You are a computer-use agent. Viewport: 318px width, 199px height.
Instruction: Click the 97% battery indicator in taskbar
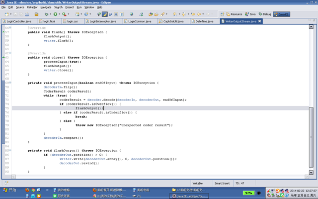[x=249, y=193]
